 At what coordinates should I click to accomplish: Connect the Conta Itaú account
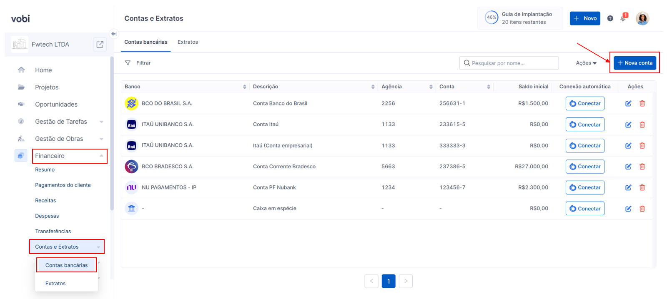[585, 125]
